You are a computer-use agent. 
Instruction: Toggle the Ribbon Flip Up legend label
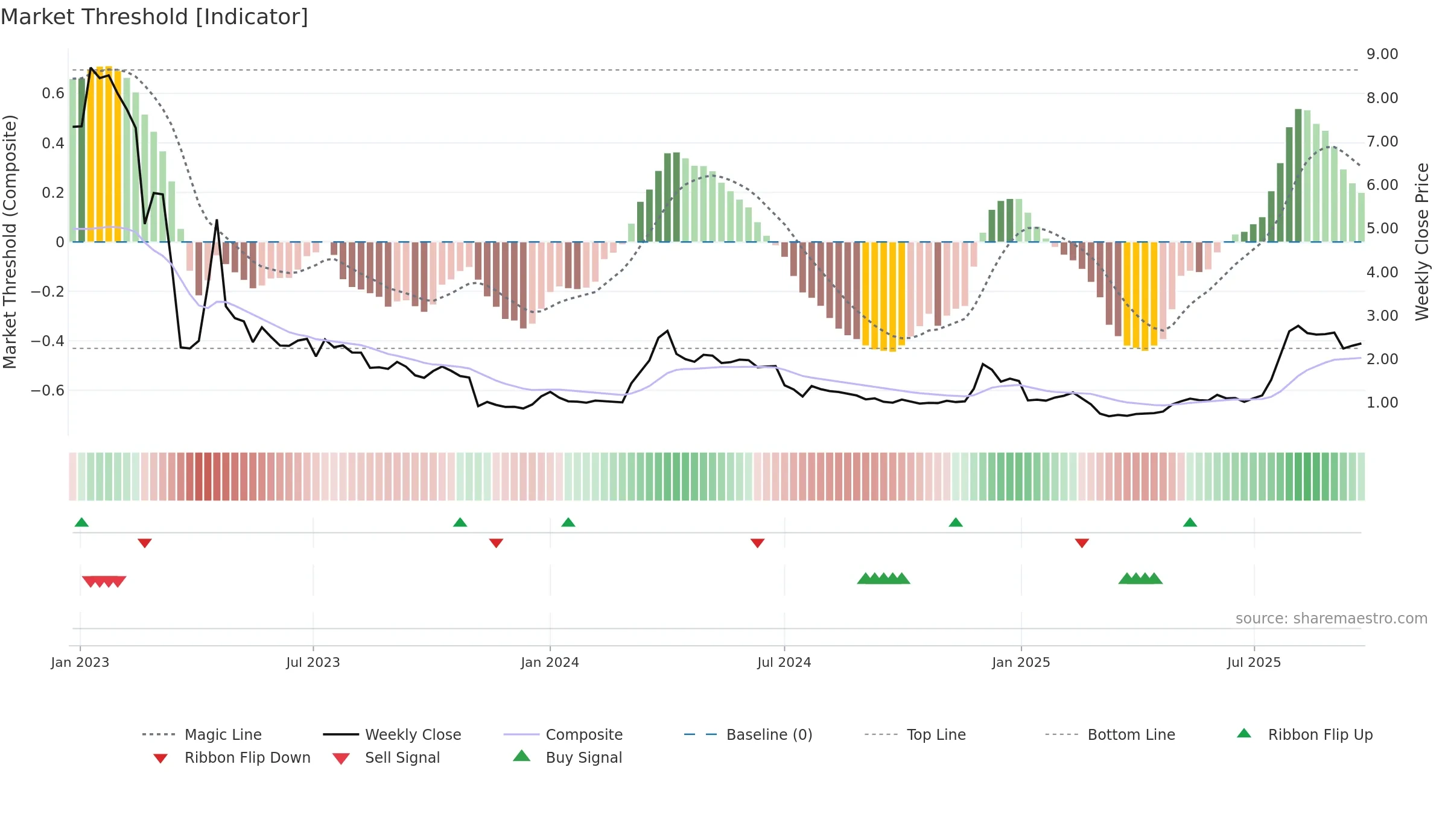(1320, 734)
